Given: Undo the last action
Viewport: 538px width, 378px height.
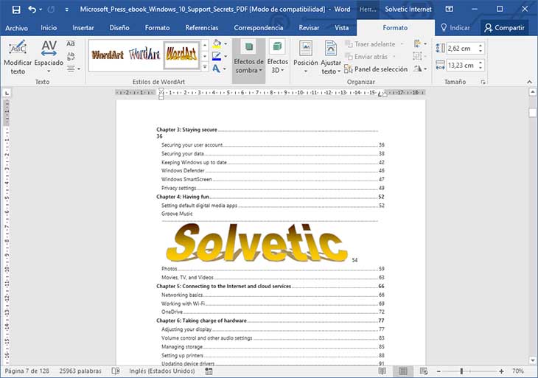Looking at the screenshot, I should pos(32,10).
